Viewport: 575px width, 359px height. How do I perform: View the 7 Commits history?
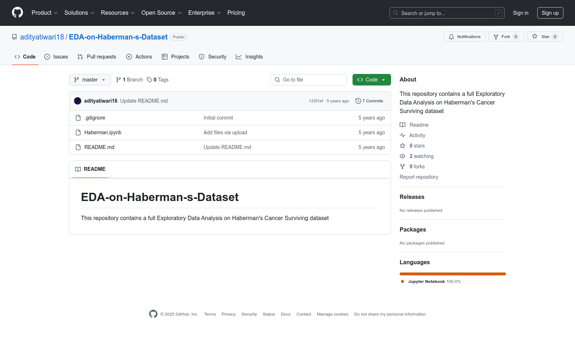(x=369, y=101)
